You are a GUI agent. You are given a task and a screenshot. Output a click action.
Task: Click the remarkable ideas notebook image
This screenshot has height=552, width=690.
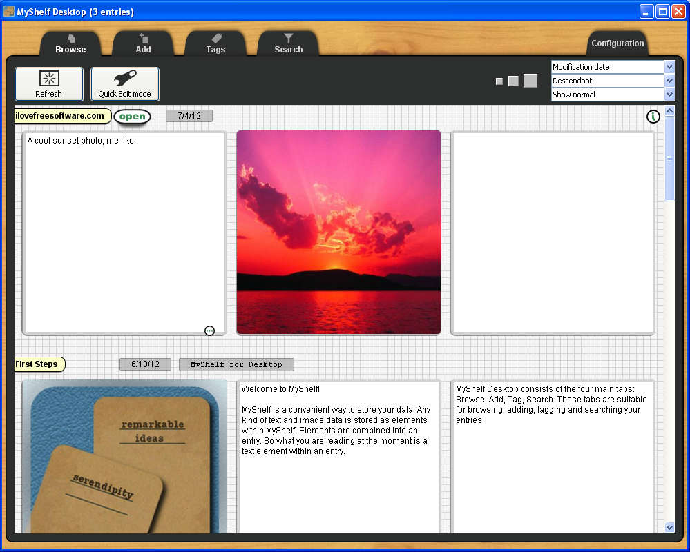click(x=124, y=457)
